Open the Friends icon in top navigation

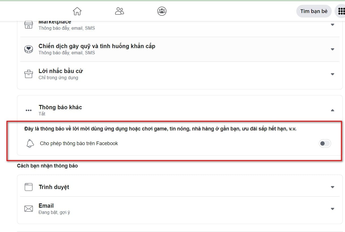tap(120, 11)
